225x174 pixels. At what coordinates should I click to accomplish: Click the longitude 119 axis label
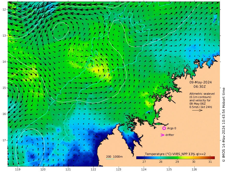click(18, 170)
